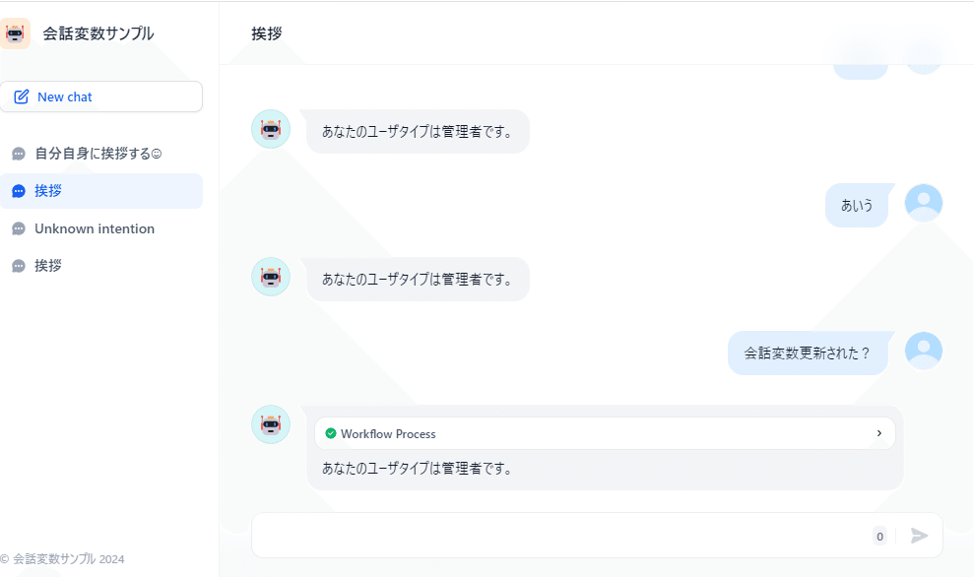Click the character counter showing 0
Screen dimensions: 974x577
click(x=879, y=537)
